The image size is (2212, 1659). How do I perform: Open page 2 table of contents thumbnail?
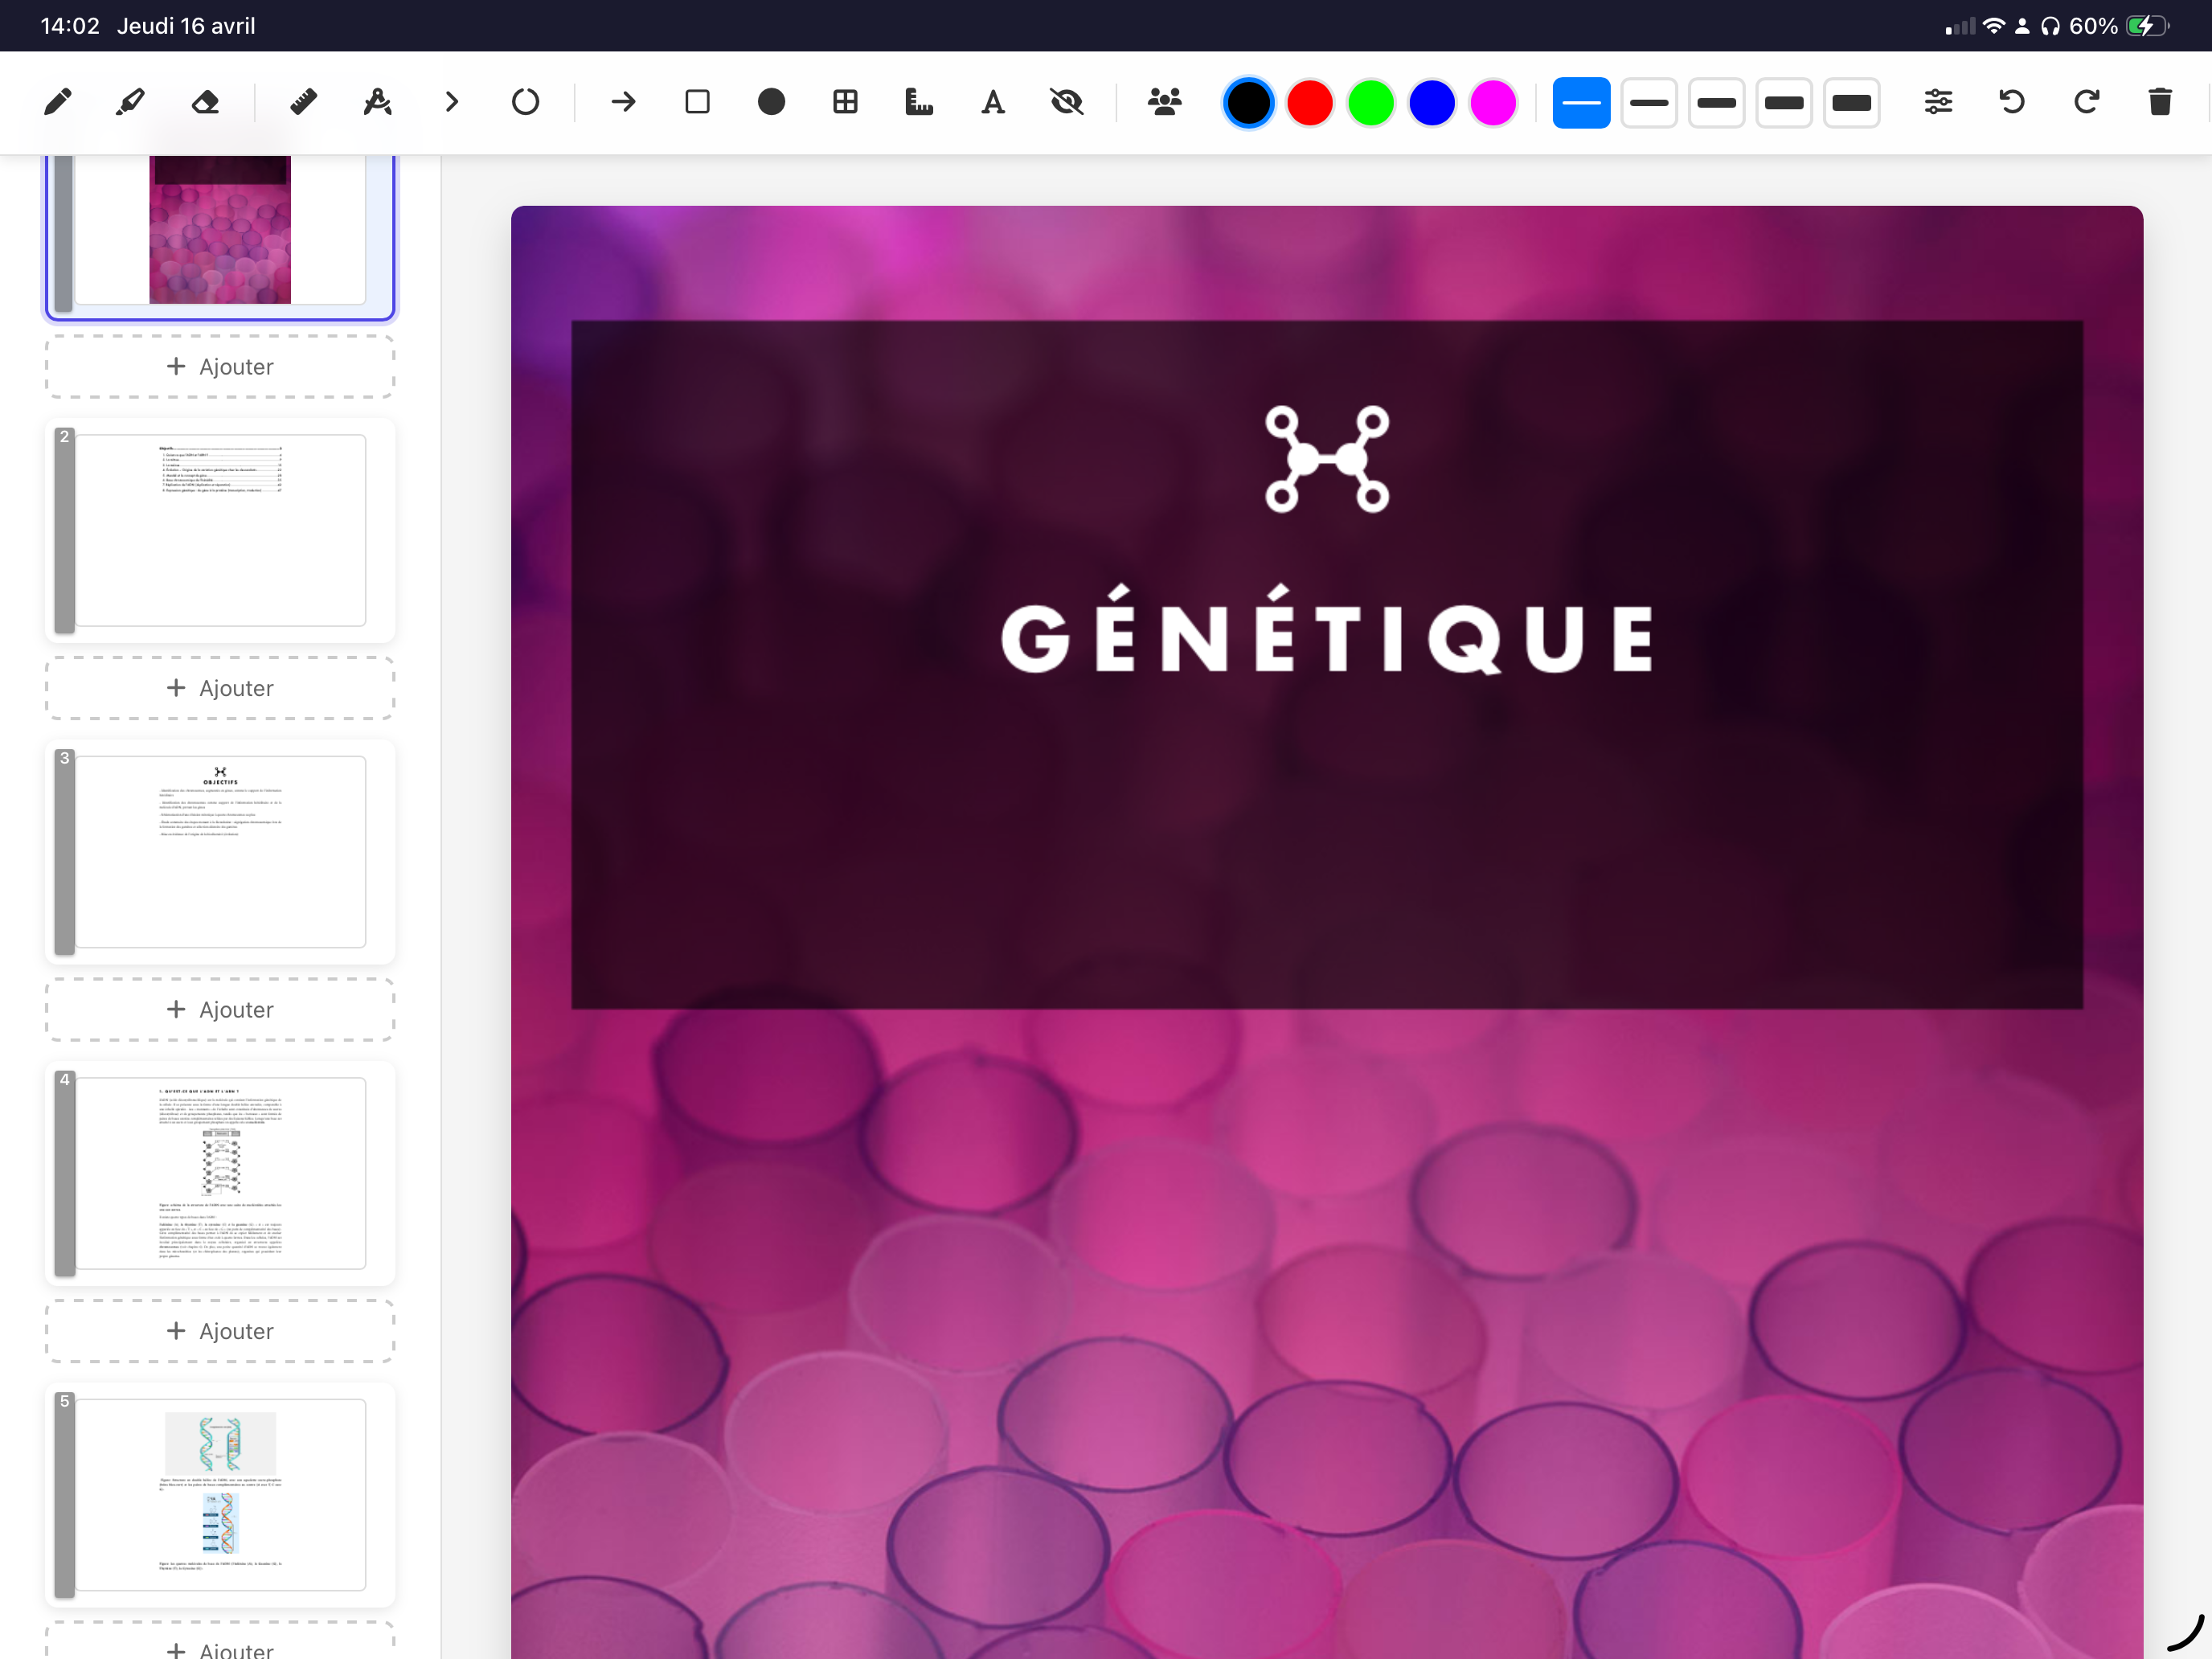click(220, 530)
